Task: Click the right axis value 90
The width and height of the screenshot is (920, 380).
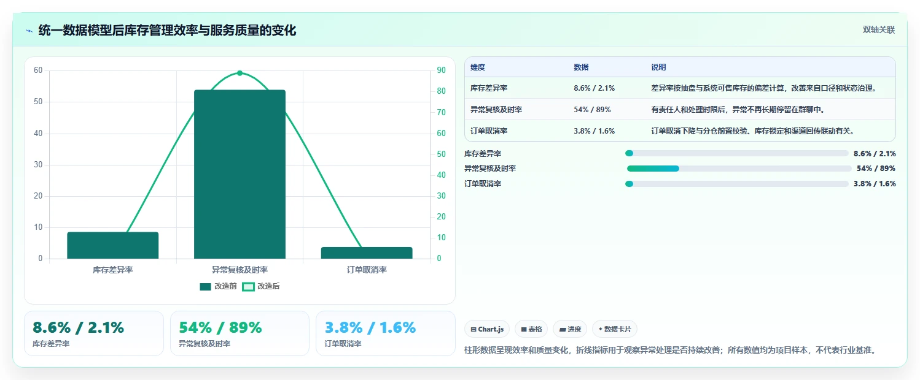Action: coord(441,70)
